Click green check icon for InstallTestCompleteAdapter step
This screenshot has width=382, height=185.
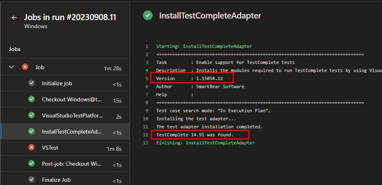31,132
